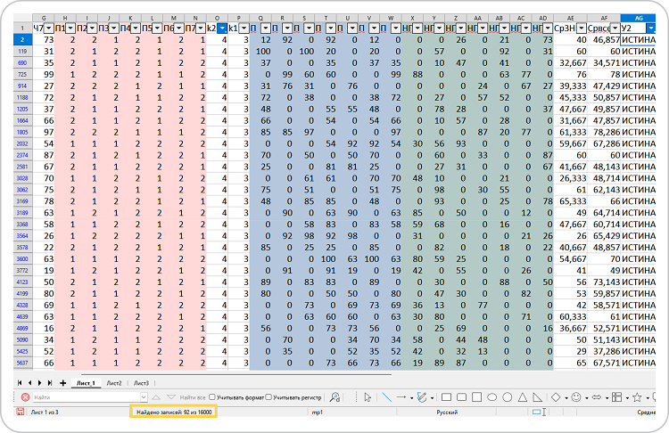Screen dimensions: 669x433
Task: Select the Diamond basic shape tool
Action: 556,397
